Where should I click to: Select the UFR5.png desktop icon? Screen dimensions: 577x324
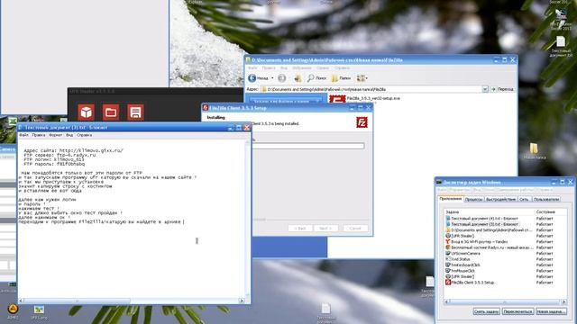click(39, 312)
